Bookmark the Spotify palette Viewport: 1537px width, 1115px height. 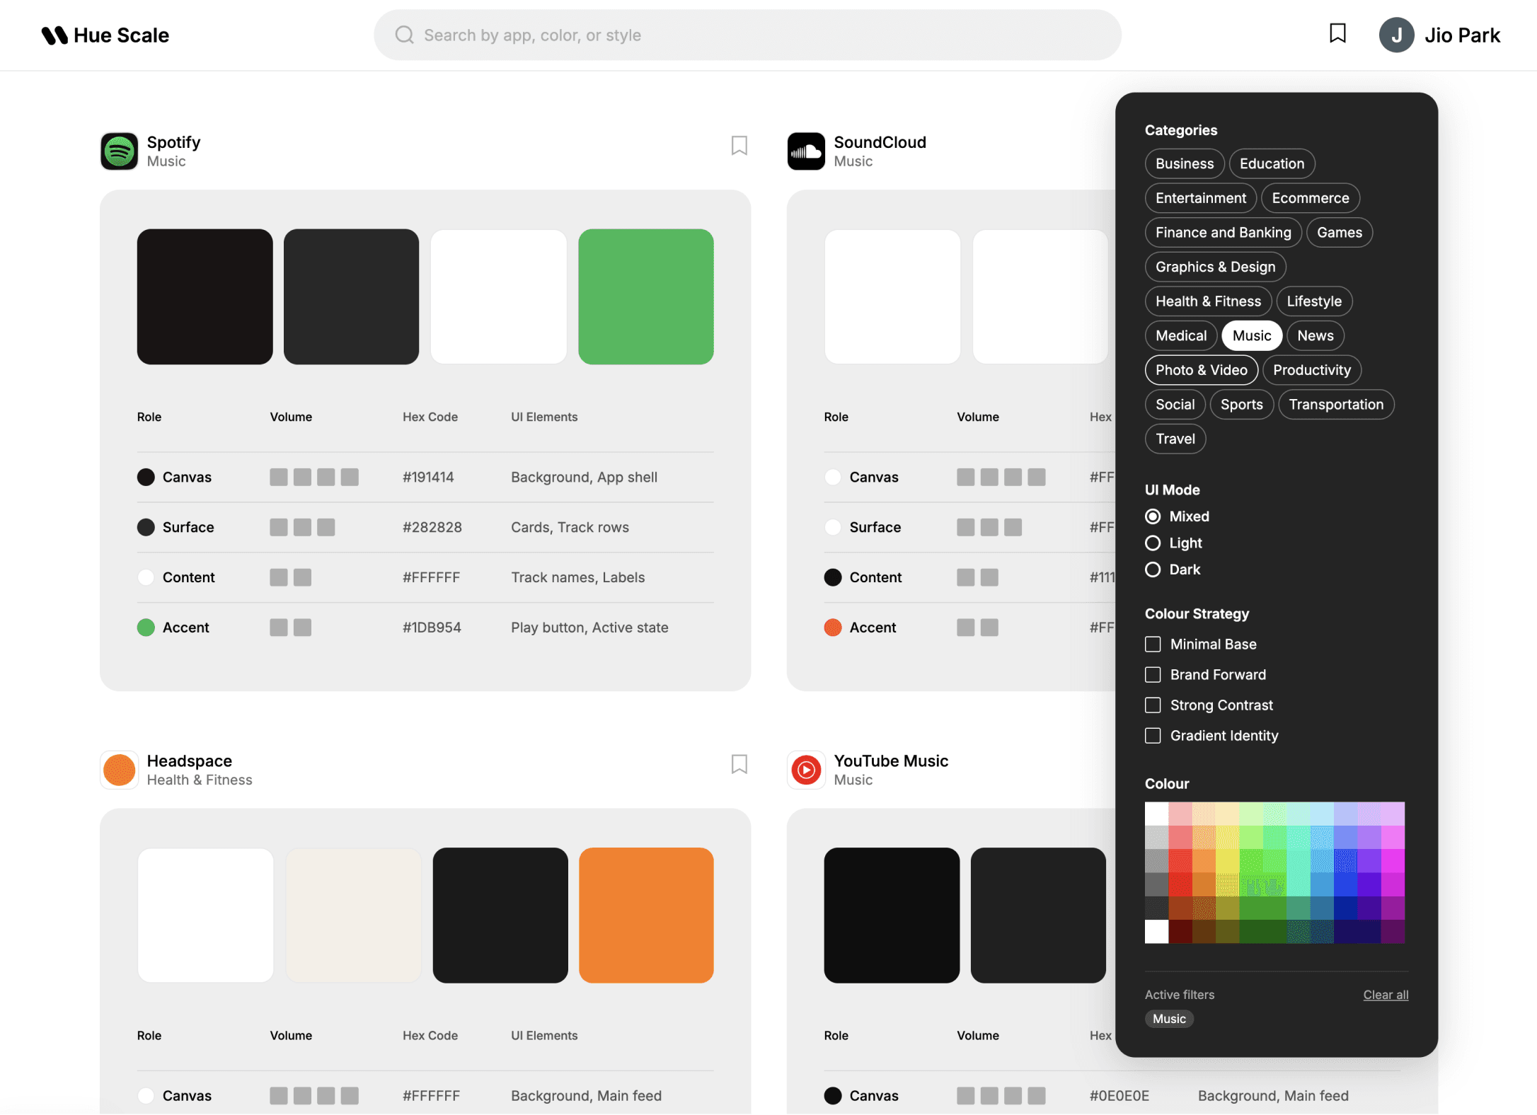pyautogui.click(x=739, y=145)
